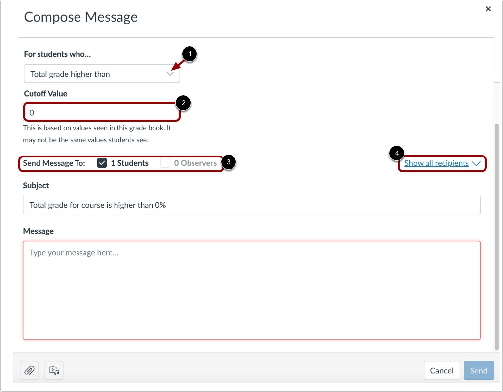Click into the Cutoff Value field

click(x=102, y=112)
